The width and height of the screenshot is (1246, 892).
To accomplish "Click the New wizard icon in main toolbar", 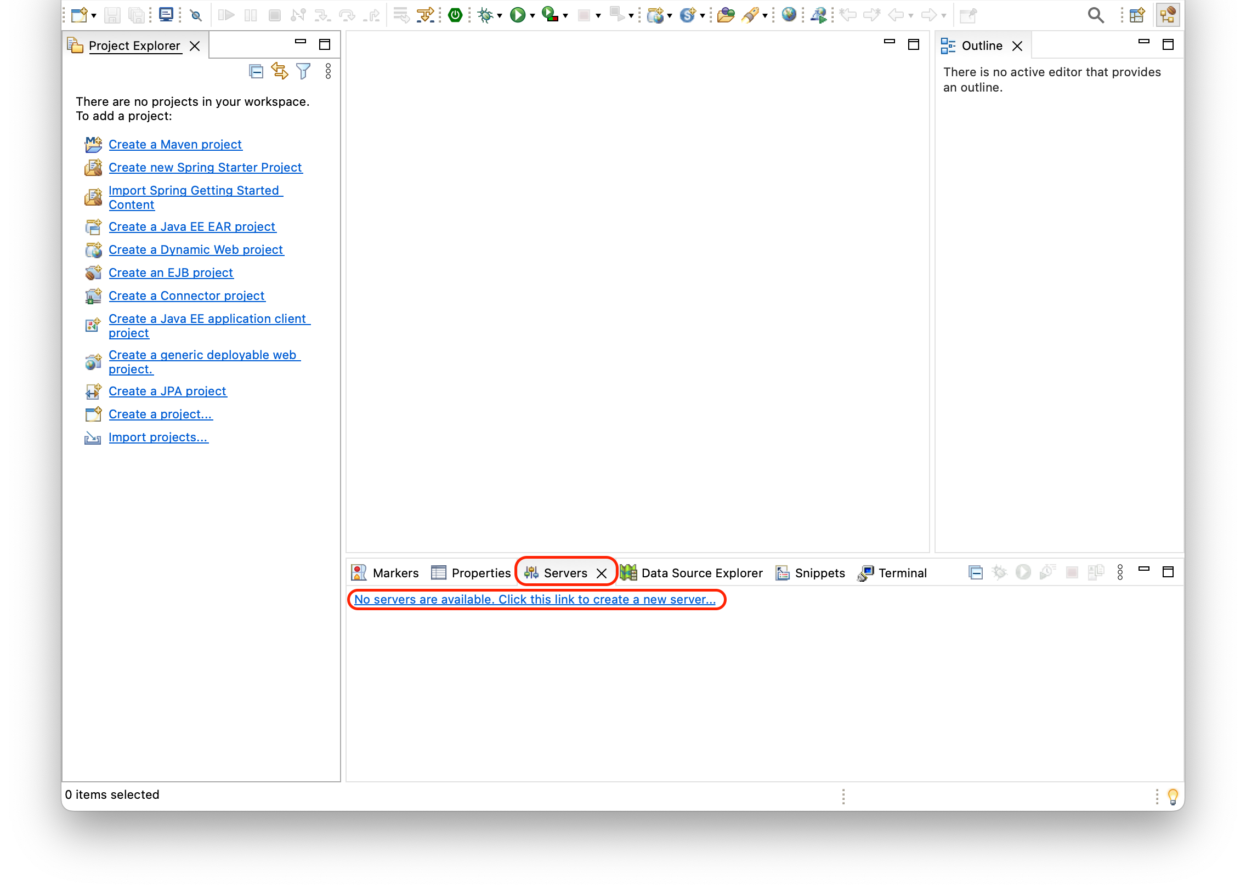I will [x=78, y=15].
